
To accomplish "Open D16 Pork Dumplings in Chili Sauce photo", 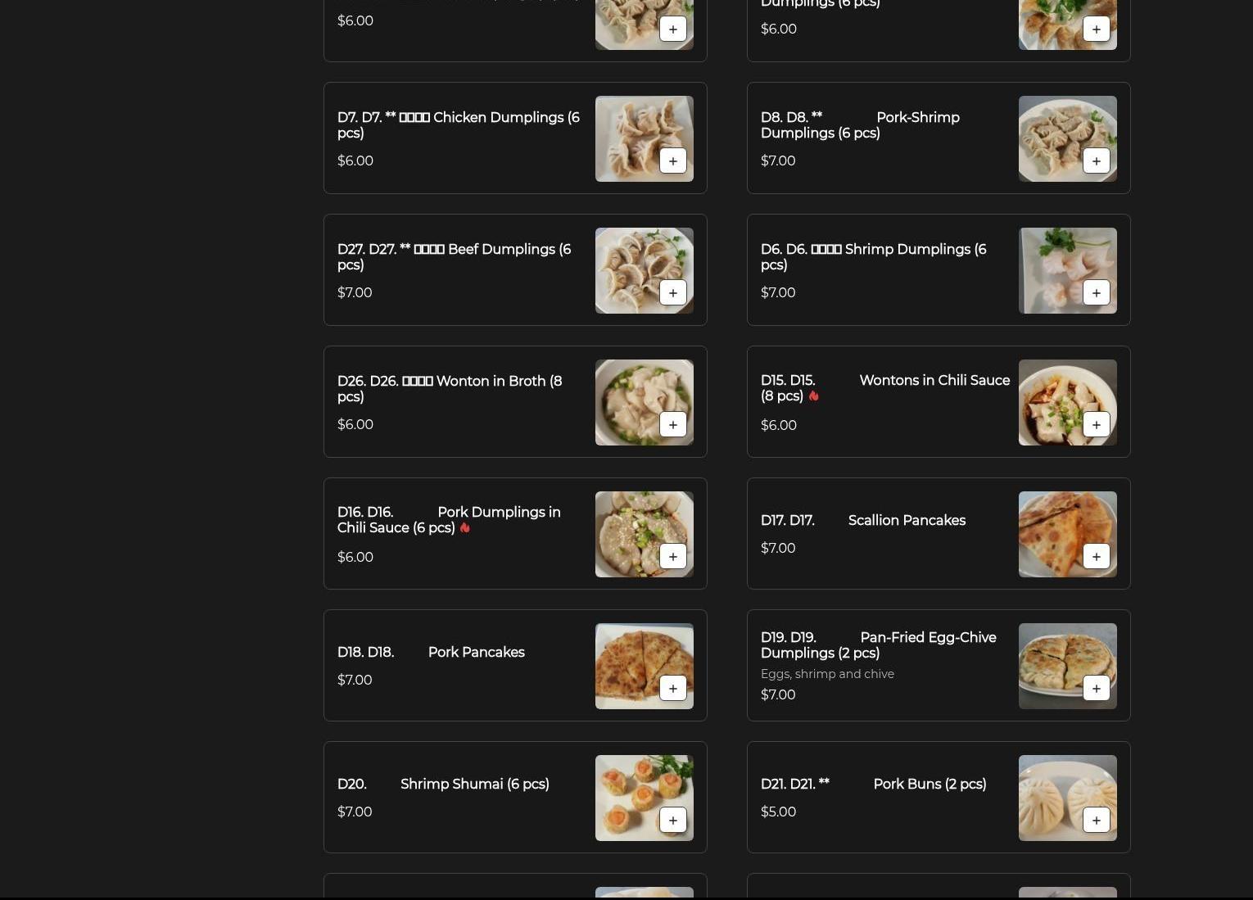I will 645,534.
